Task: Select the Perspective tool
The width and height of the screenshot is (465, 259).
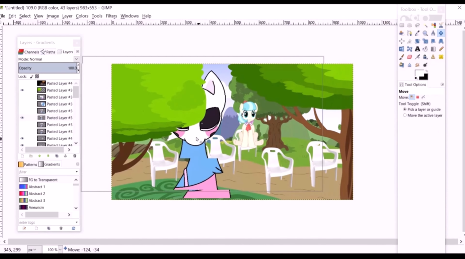Action: click(441, 41)
